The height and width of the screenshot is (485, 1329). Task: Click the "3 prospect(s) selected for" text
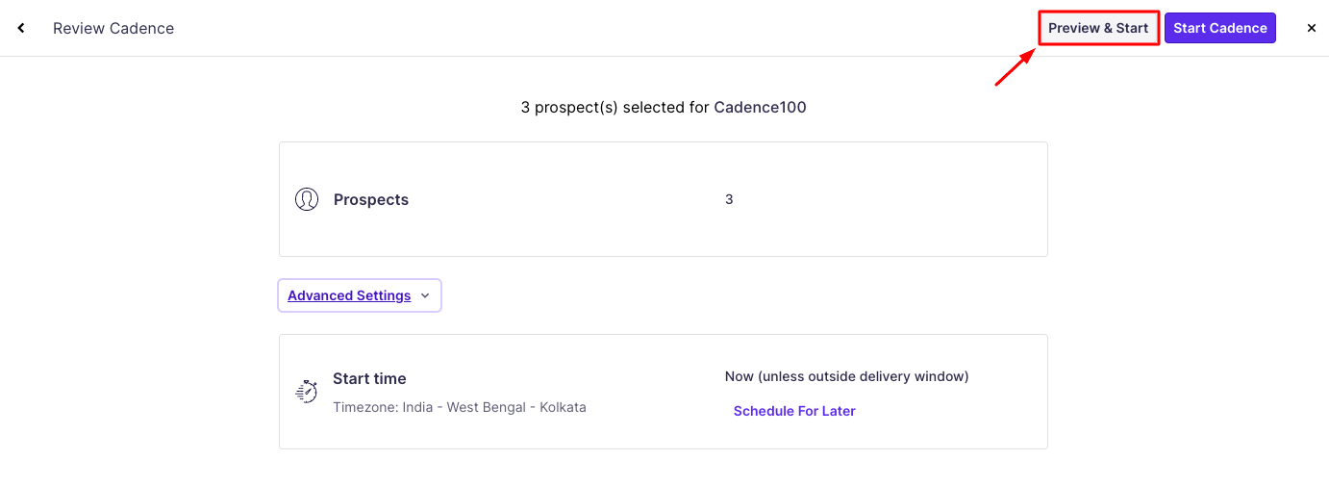coord(614,108)
